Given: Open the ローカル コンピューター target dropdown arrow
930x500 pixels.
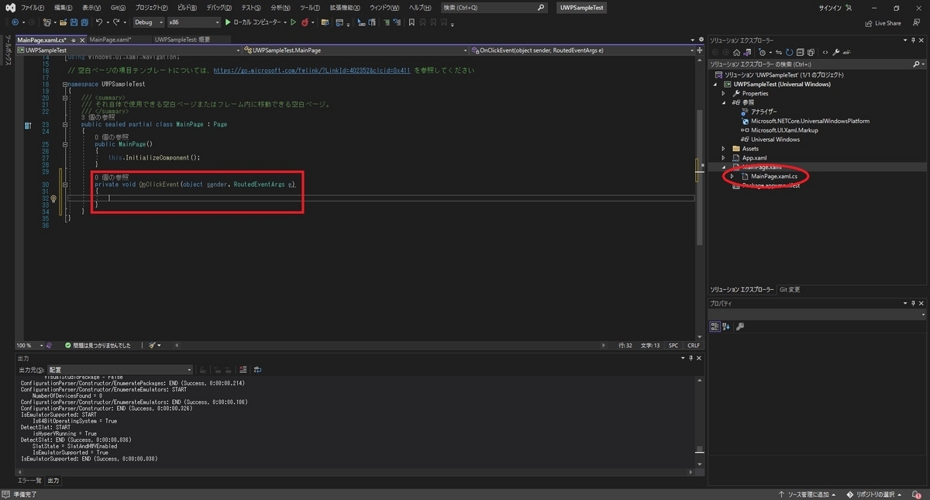Looking at the screenshot, I should (285, 22).
